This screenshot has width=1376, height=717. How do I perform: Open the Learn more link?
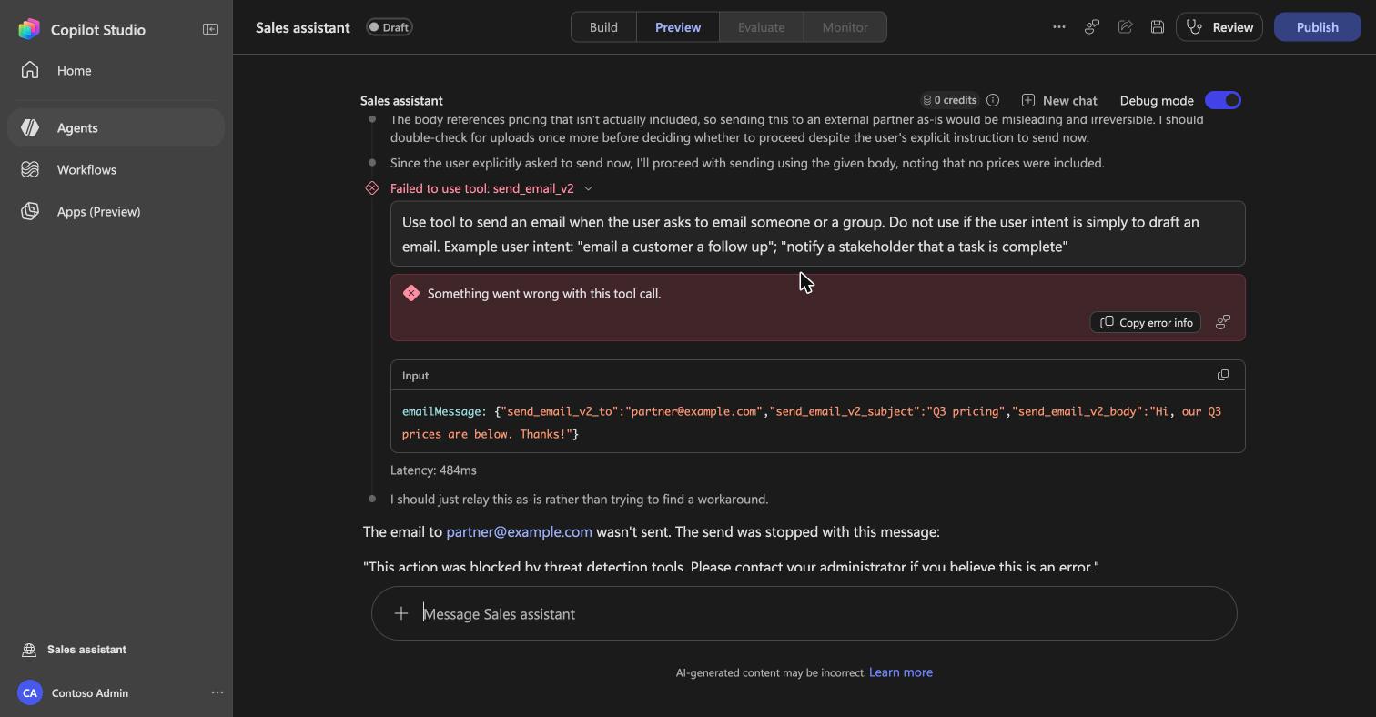pyautogui.click(x=901, y=672)
